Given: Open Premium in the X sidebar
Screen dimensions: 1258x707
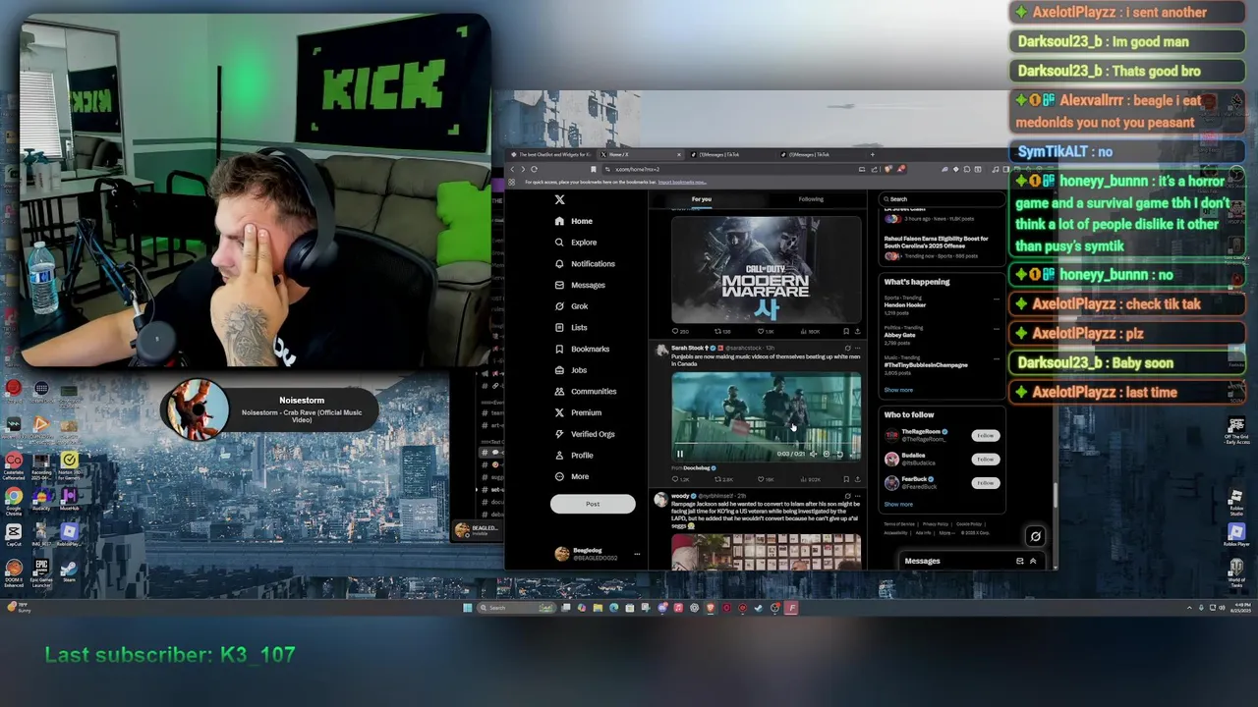Looking at the screenshot, I should point(578,412).
